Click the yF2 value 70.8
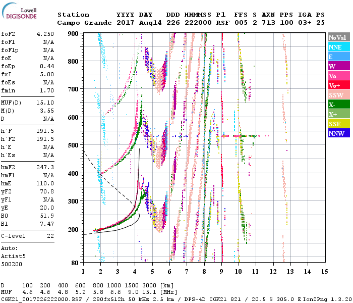Image resolution: width=353 pixels, height=303 pixels. click(x=47, y=191)
